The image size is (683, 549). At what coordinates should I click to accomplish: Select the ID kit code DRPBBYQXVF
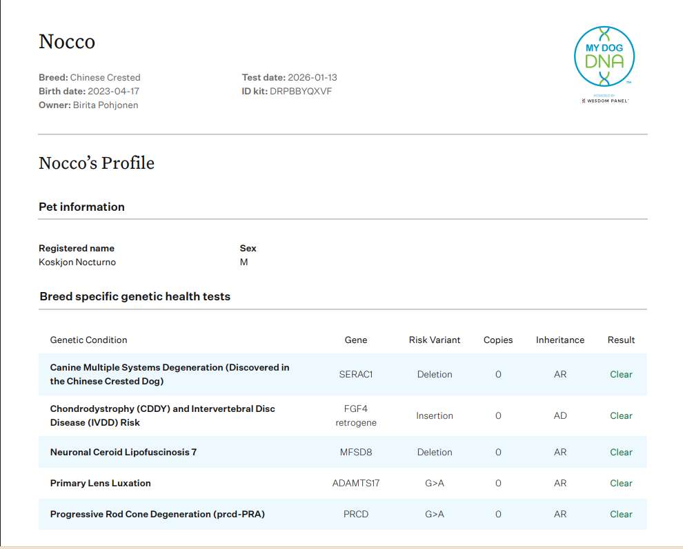(x=301, y=91)
